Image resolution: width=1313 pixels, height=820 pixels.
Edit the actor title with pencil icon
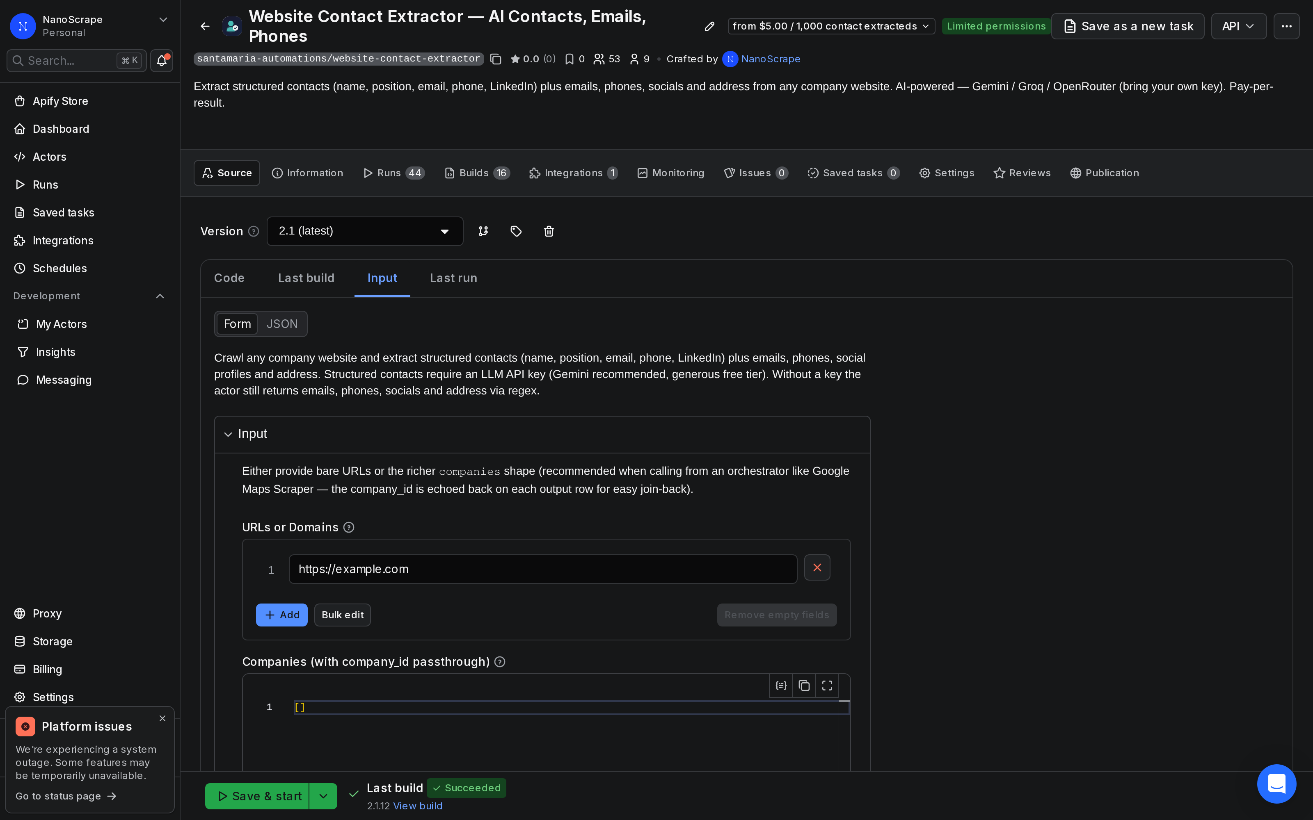click(x=709, y=27)
